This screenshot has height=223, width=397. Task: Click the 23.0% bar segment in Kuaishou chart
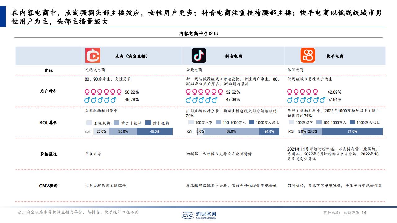[x=313, y=131]
